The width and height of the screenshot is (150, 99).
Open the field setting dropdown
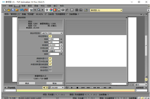point(55,51)
